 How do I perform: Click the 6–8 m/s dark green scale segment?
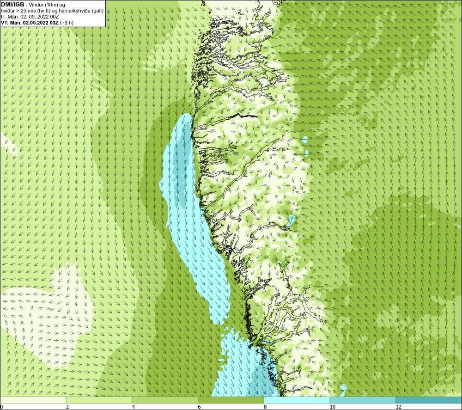pos(231,400)
